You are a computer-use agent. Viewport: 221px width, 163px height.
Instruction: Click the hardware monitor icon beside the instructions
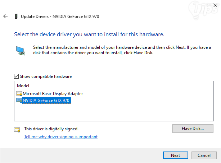(20, 50)
